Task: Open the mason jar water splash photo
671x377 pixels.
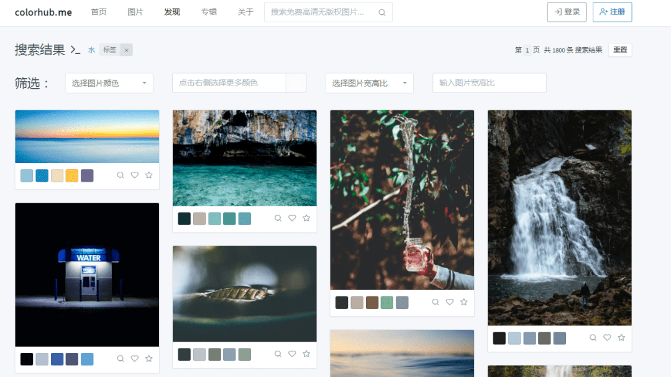Action: pyautogui.click(x=402, y=200)
